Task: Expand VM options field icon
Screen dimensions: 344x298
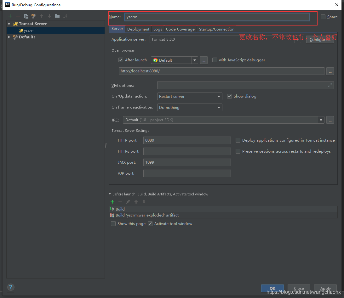Action: 330,85
